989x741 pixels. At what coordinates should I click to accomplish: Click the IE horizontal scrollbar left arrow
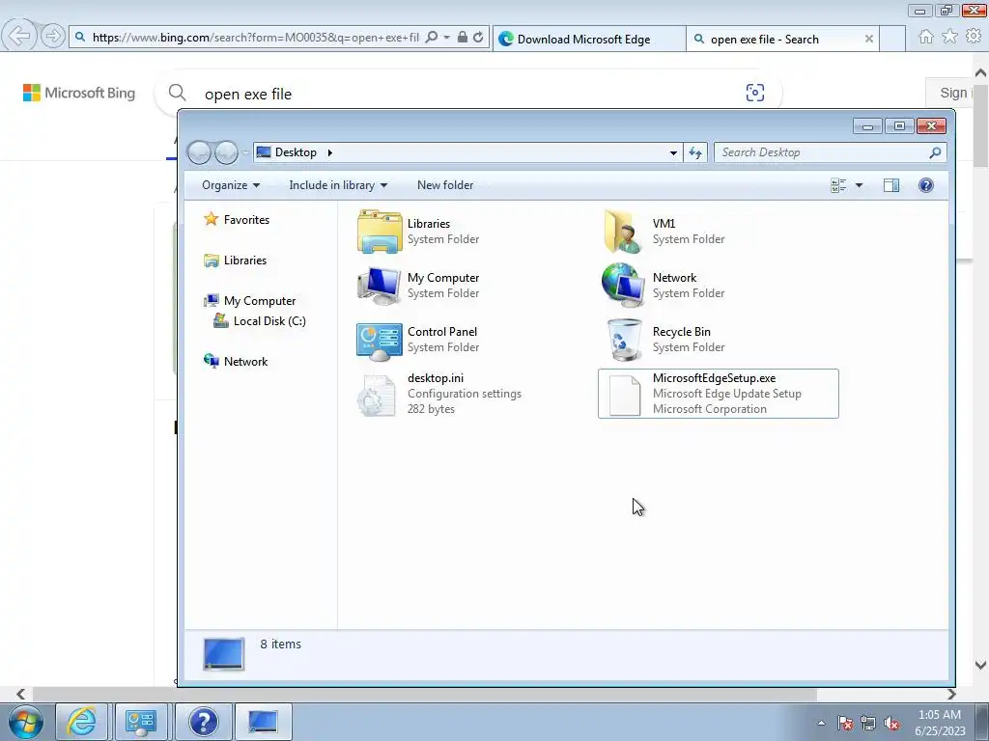pos(21,695)
